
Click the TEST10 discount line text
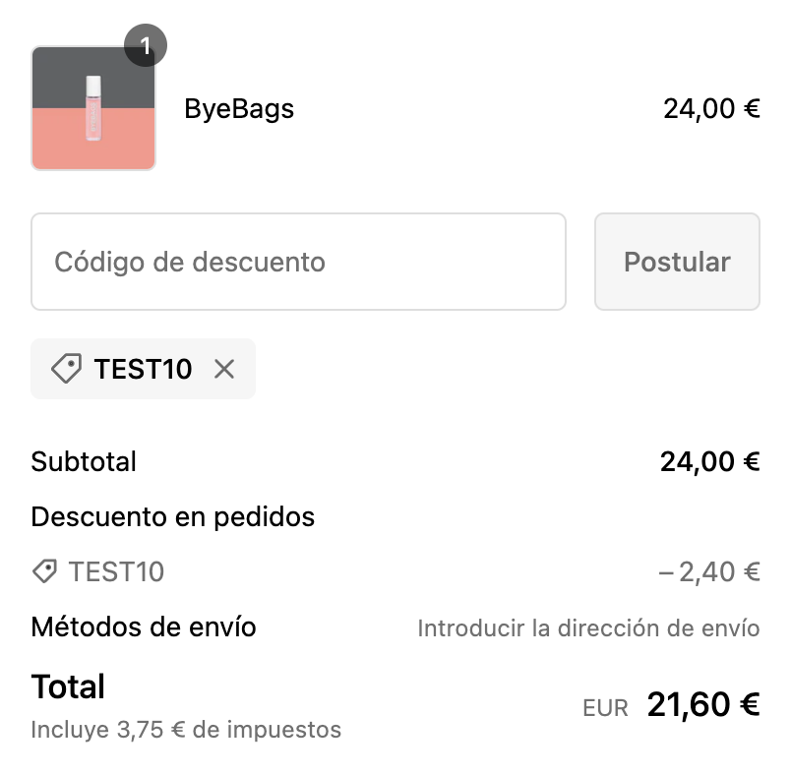click(116, 571)
